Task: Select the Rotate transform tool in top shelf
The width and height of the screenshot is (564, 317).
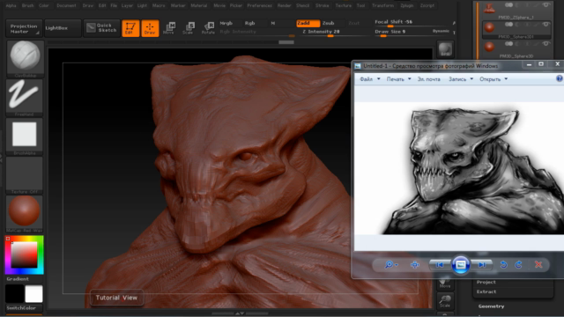Action: point(208,28)
